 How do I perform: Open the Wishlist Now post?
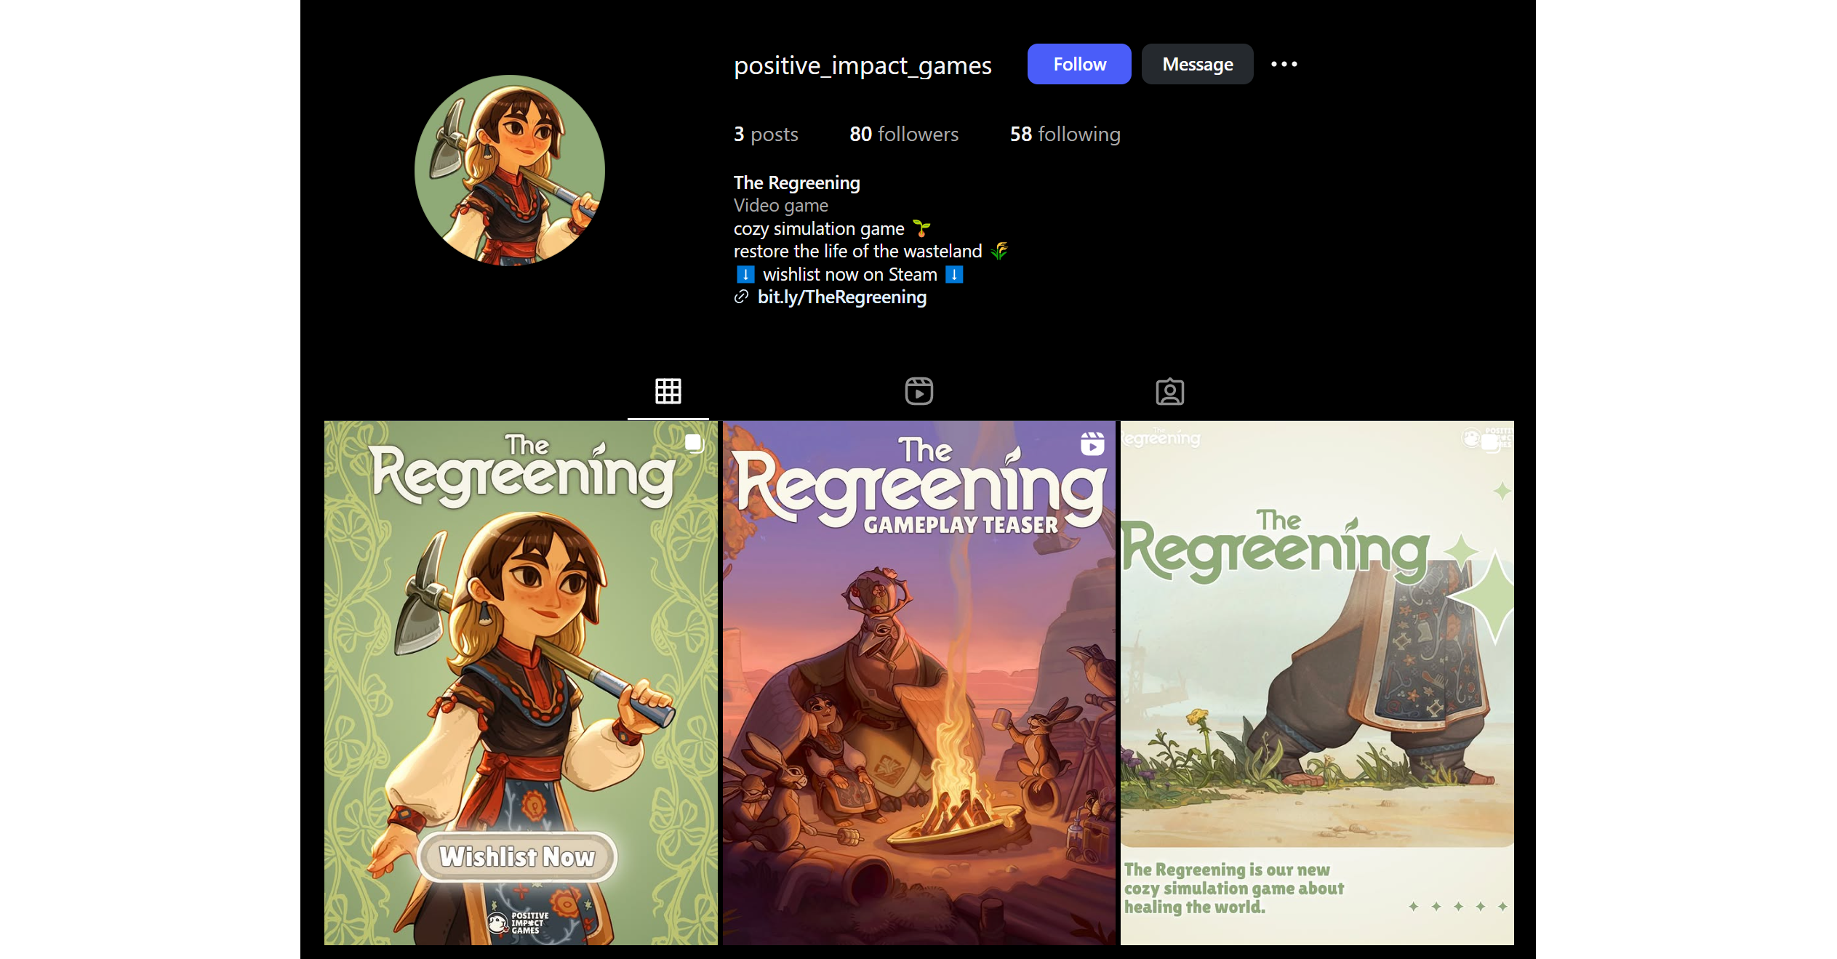[x=520, y=682]
